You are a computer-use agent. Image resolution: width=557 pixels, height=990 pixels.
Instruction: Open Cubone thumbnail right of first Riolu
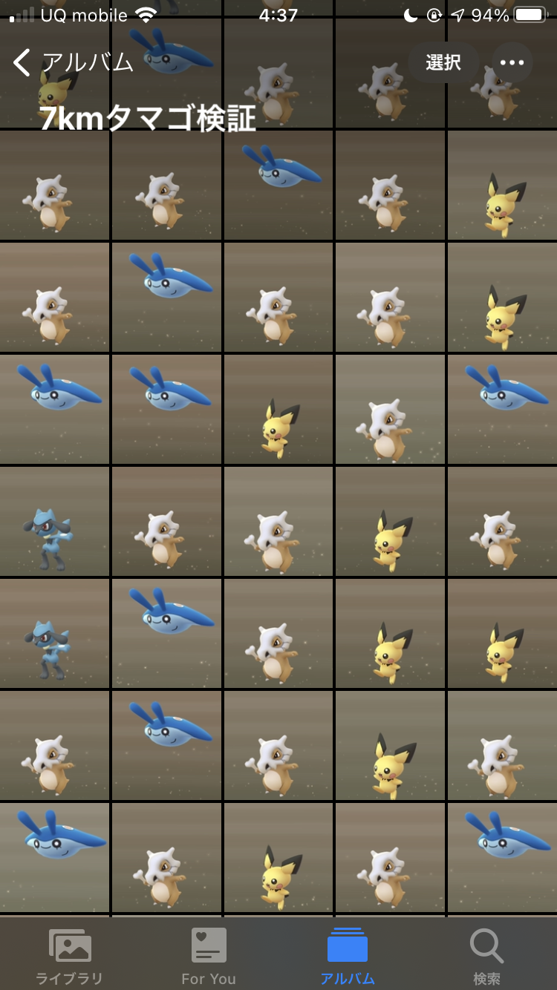[x=166, y=522]
